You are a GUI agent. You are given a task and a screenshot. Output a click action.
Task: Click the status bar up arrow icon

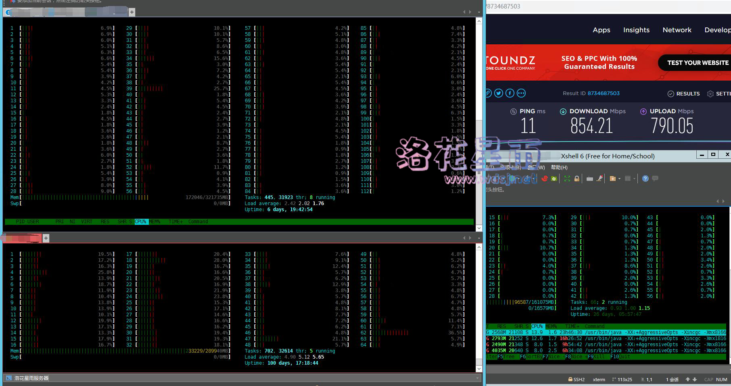[x=688, y=379]
